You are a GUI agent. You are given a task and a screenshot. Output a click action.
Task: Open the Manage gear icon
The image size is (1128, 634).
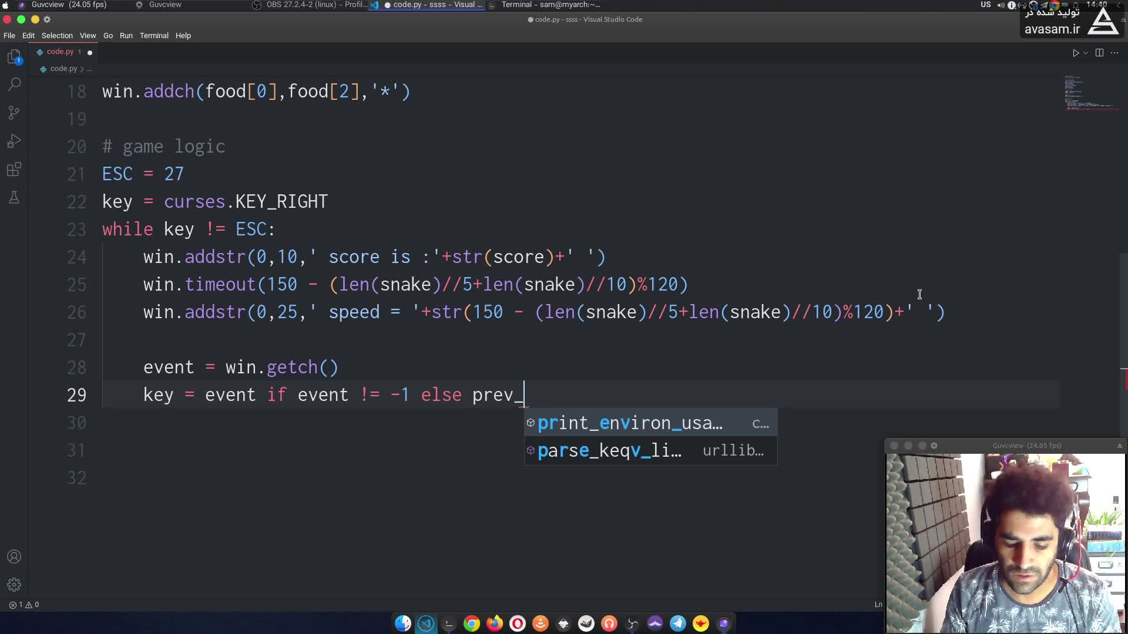pyautogui.click(x=14, y=585)
